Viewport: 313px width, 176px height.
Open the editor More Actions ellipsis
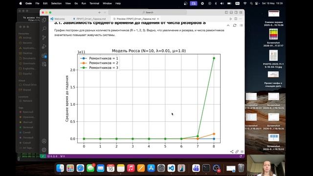(x=241, y=19)
